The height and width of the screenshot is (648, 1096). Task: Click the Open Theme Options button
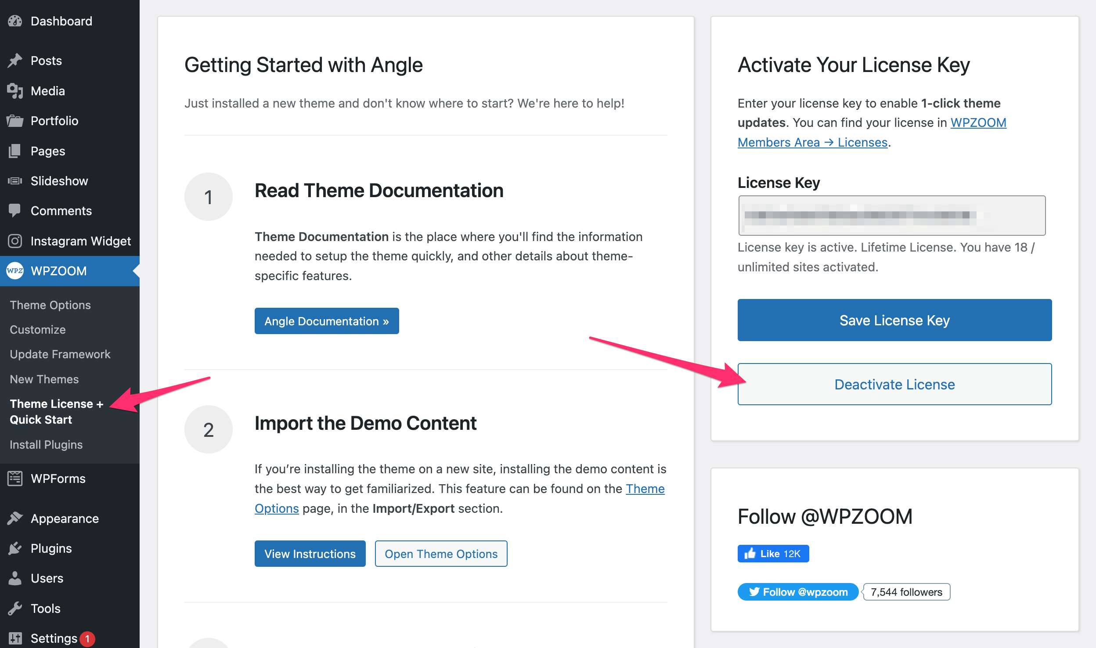pos(441,554)
